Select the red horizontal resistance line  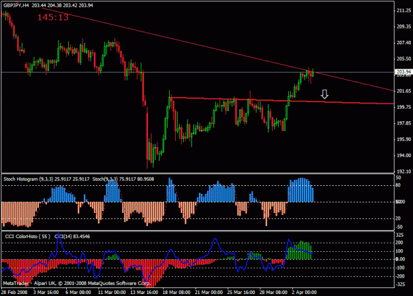click(282, 101)
